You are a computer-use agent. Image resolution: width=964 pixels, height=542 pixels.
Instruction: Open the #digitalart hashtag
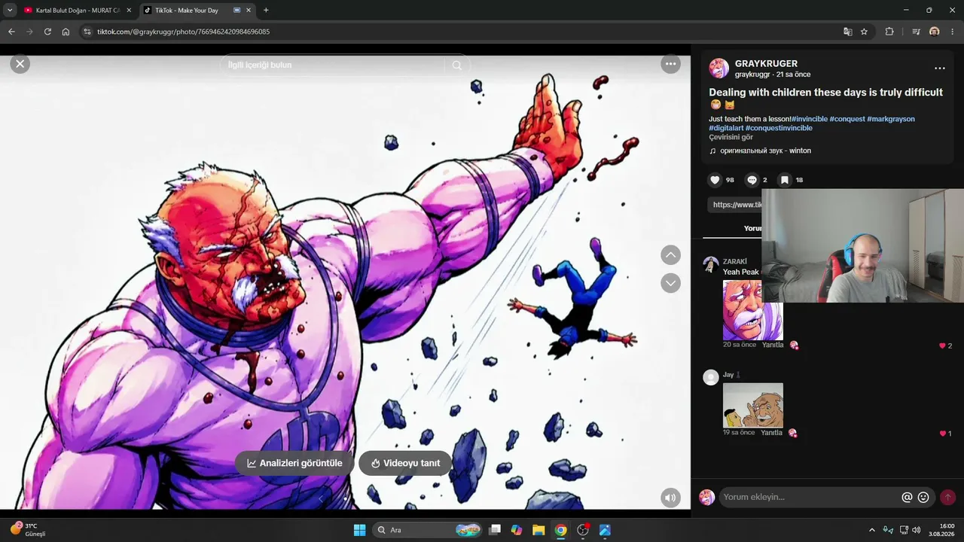(x=726, y=128)
